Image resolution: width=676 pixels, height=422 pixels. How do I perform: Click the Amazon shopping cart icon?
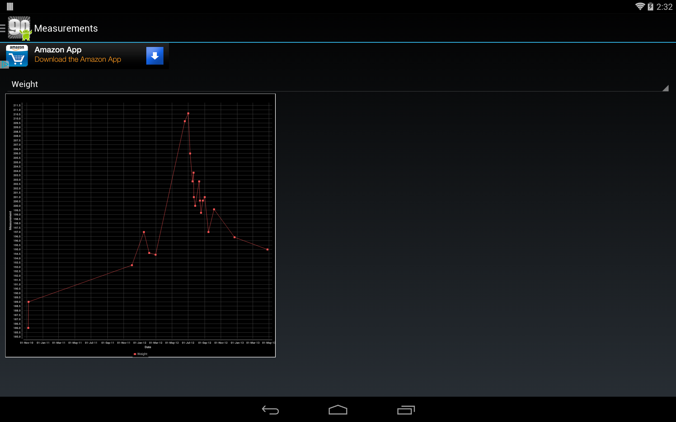pos(17,56)
